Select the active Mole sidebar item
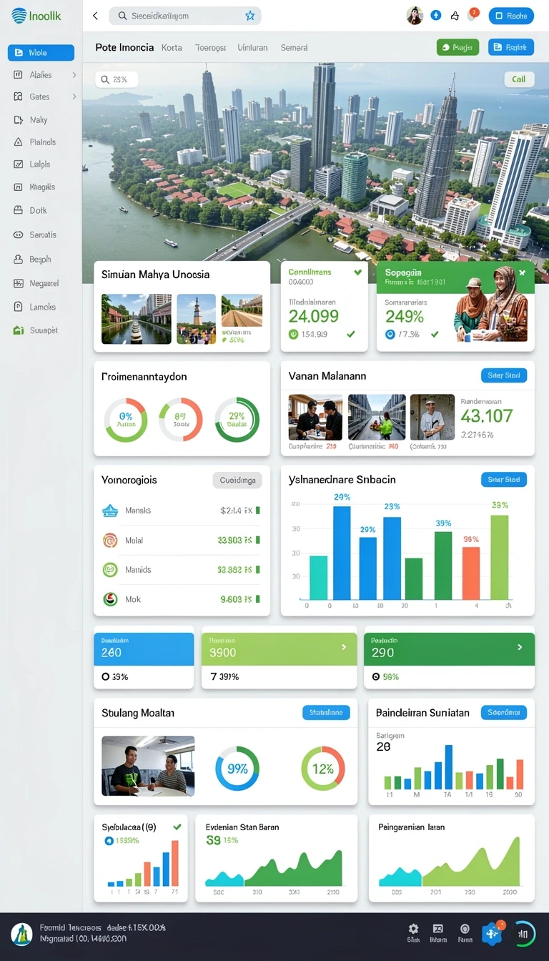 tap(41, 52)
